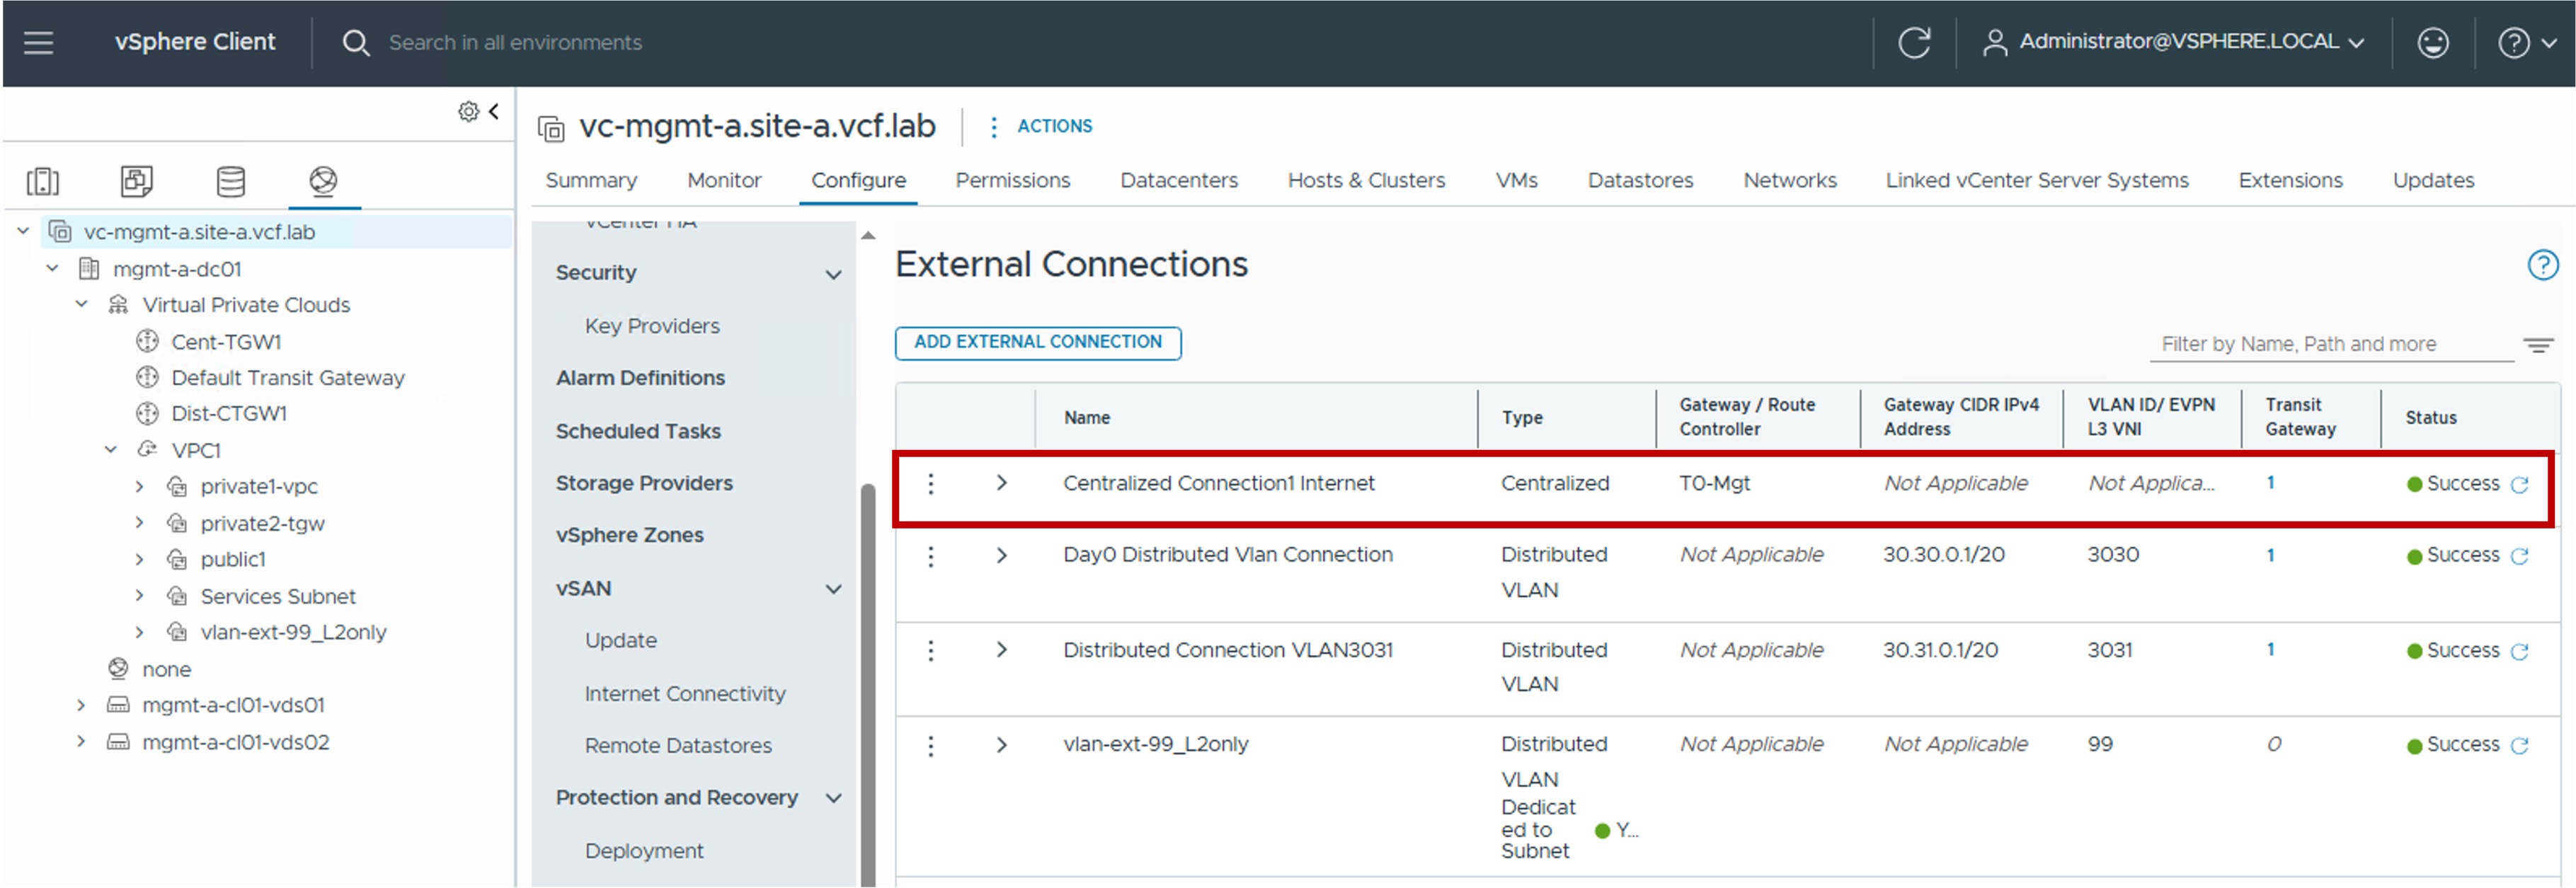Collapse the mgmt-a-dc01 datacenter node
This screenshot has height=888, width=2576.
[53, 269]
